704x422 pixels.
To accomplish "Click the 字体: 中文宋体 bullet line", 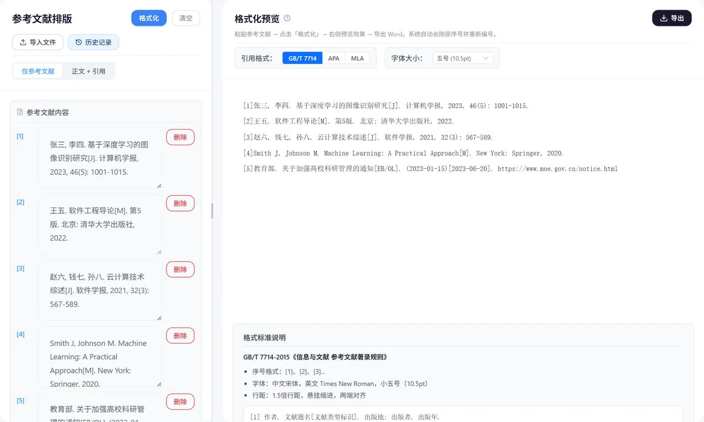I will [340, 384].
